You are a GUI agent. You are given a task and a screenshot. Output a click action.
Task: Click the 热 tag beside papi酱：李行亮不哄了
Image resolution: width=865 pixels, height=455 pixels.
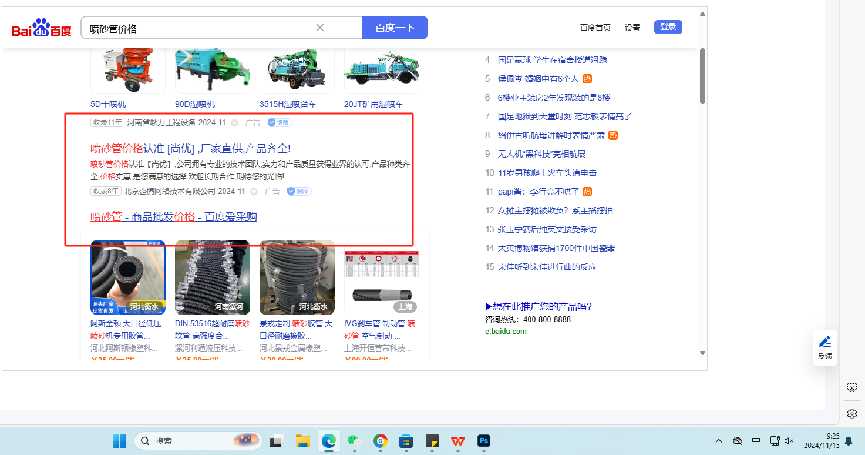tap(587, 192)
